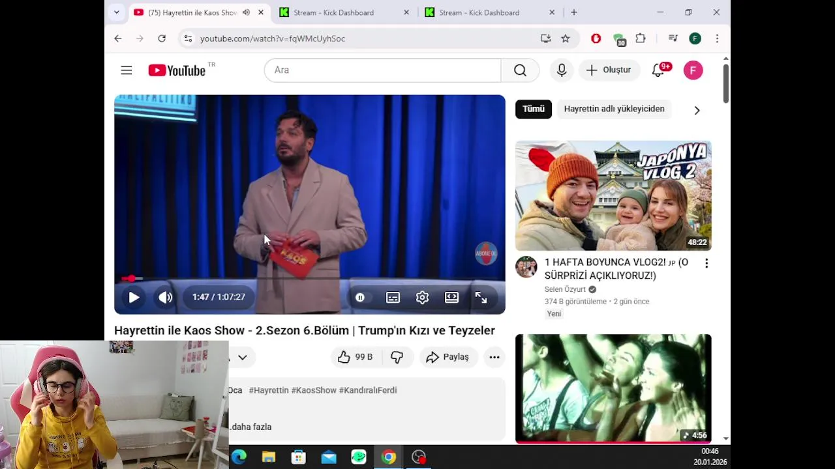View site information icon in address bar
Screen dimensions: 835x469
[188, 38]
